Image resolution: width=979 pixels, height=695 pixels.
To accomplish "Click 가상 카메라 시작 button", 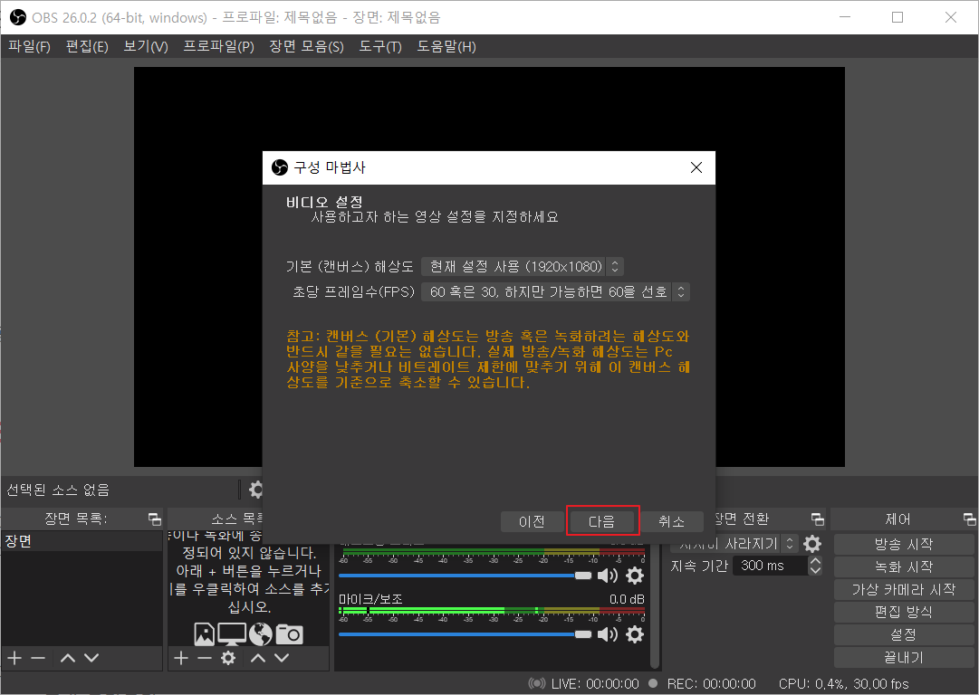I will tap(904, 589).
